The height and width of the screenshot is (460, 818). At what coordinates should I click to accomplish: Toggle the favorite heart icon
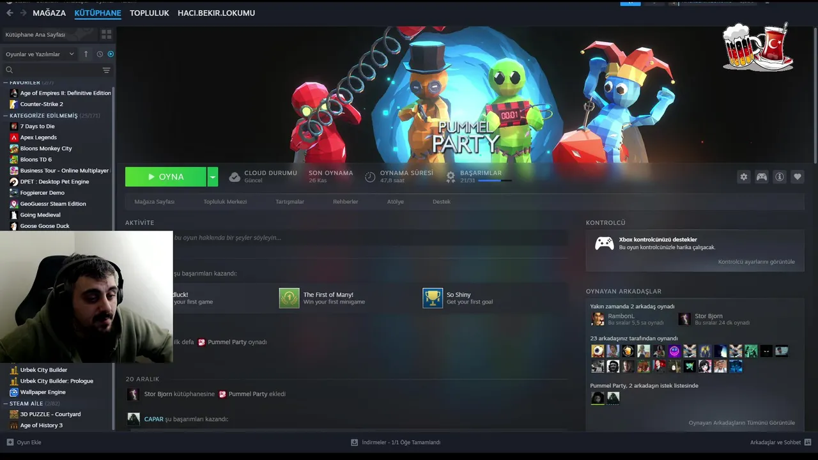coord(798,177)
